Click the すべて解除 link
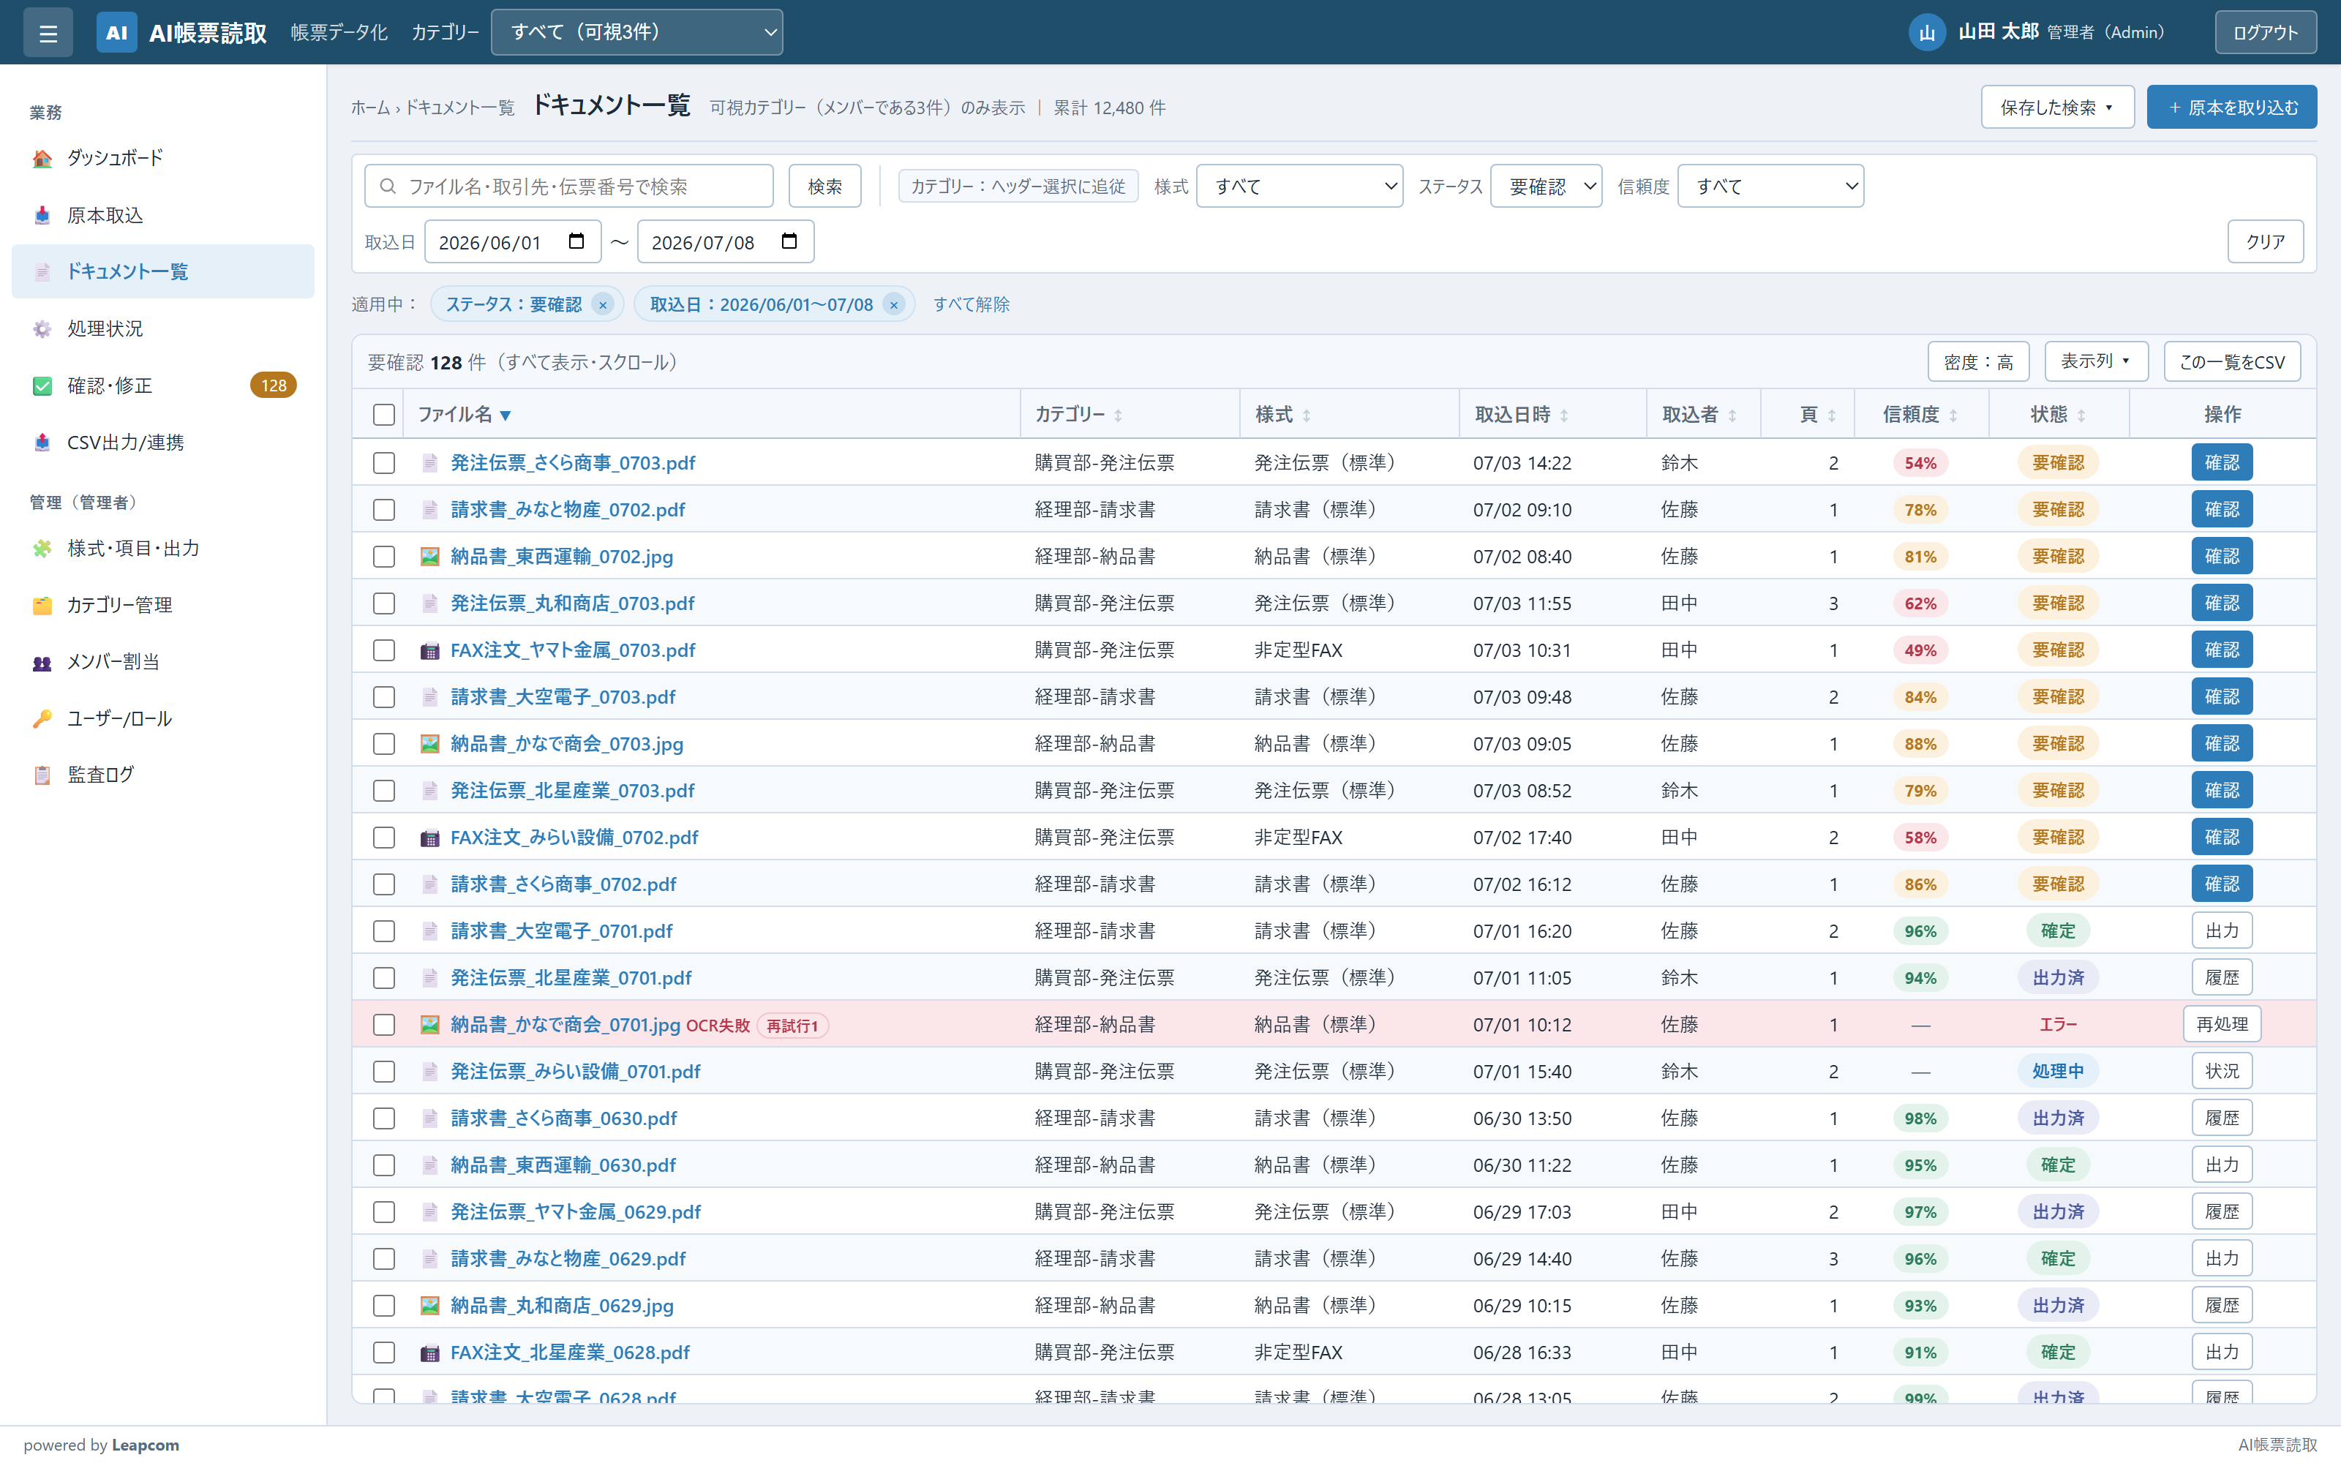Image resolution: width=2341 pixels, height=1463 pixels. click(x=972, y=305)
